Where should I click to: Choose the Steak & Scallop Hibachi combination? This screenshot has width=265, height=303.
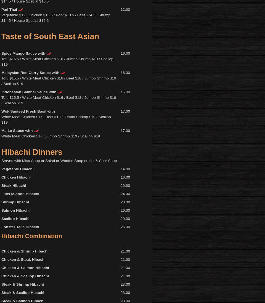click(23, 293)
